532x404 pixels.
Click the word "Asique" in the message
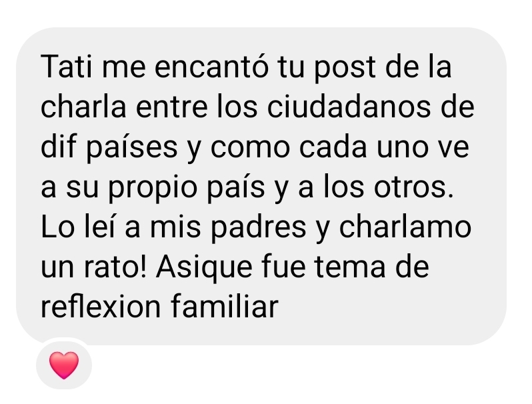coord(204,269)
